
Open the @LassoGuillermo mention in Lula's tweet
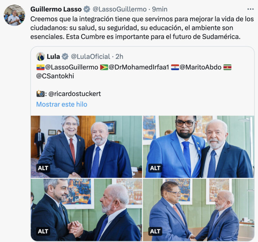(72, 67)
